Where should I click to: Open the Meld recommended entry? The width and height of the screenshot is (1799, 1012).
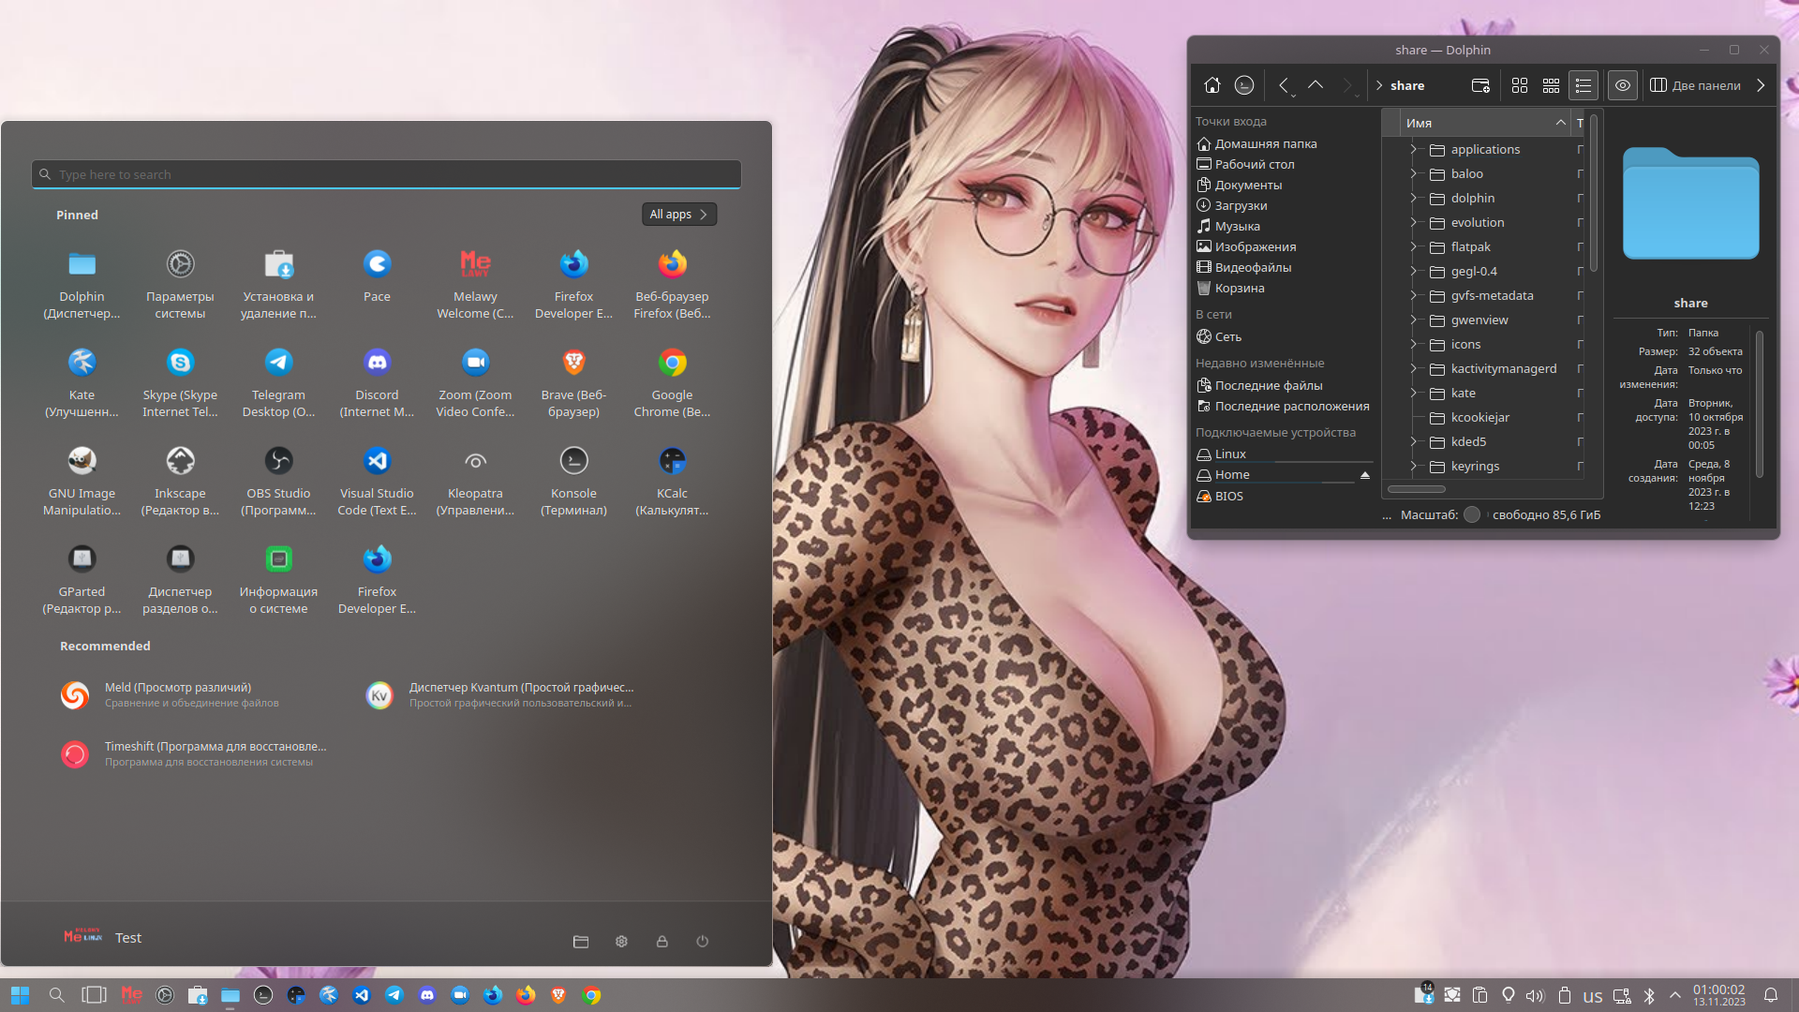pos(178,694)
